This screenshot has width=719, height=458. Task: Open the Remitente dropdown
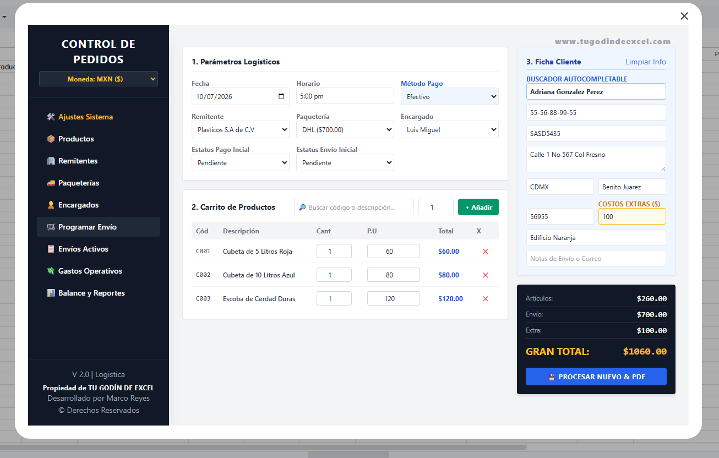pos(241,129)
